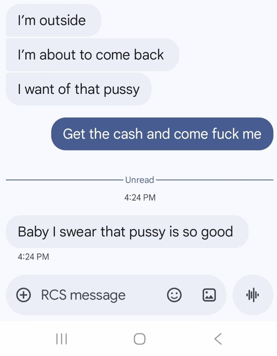Tap the plus attachment icon
The width and height of the screenshot is (277, 356).
coord(23,295)
